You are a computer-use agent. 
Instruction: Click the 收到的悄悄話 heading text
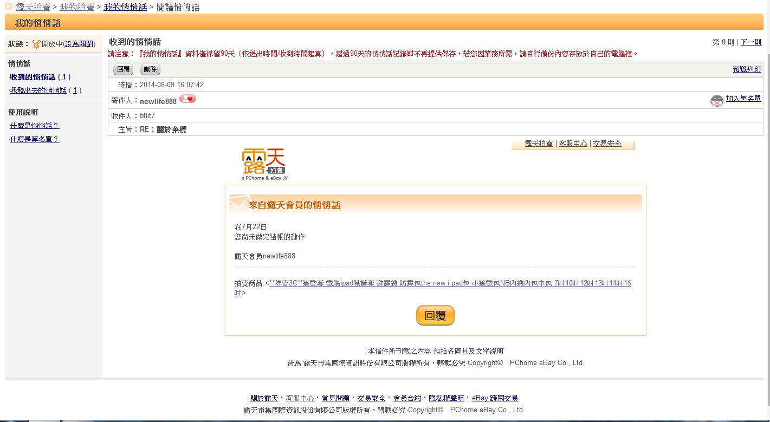coord(135,42)
